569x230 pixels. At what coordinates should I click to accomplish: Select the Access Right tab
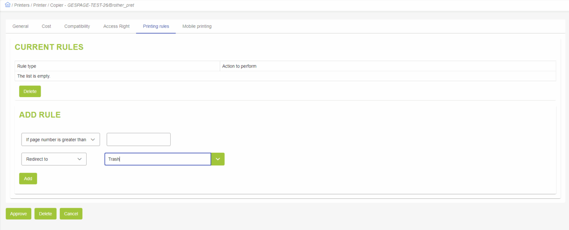tap(116, 26)
